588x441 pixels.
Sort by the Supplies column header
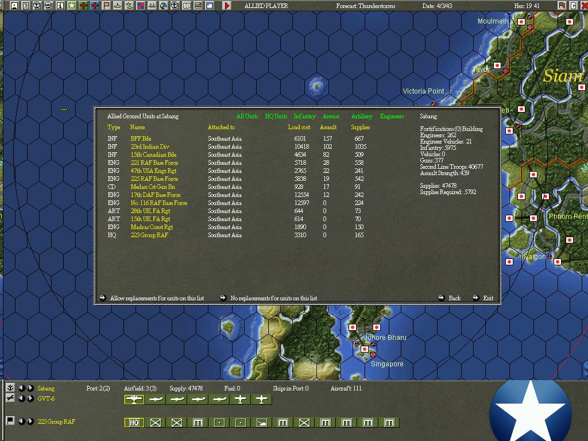[361, 127]
